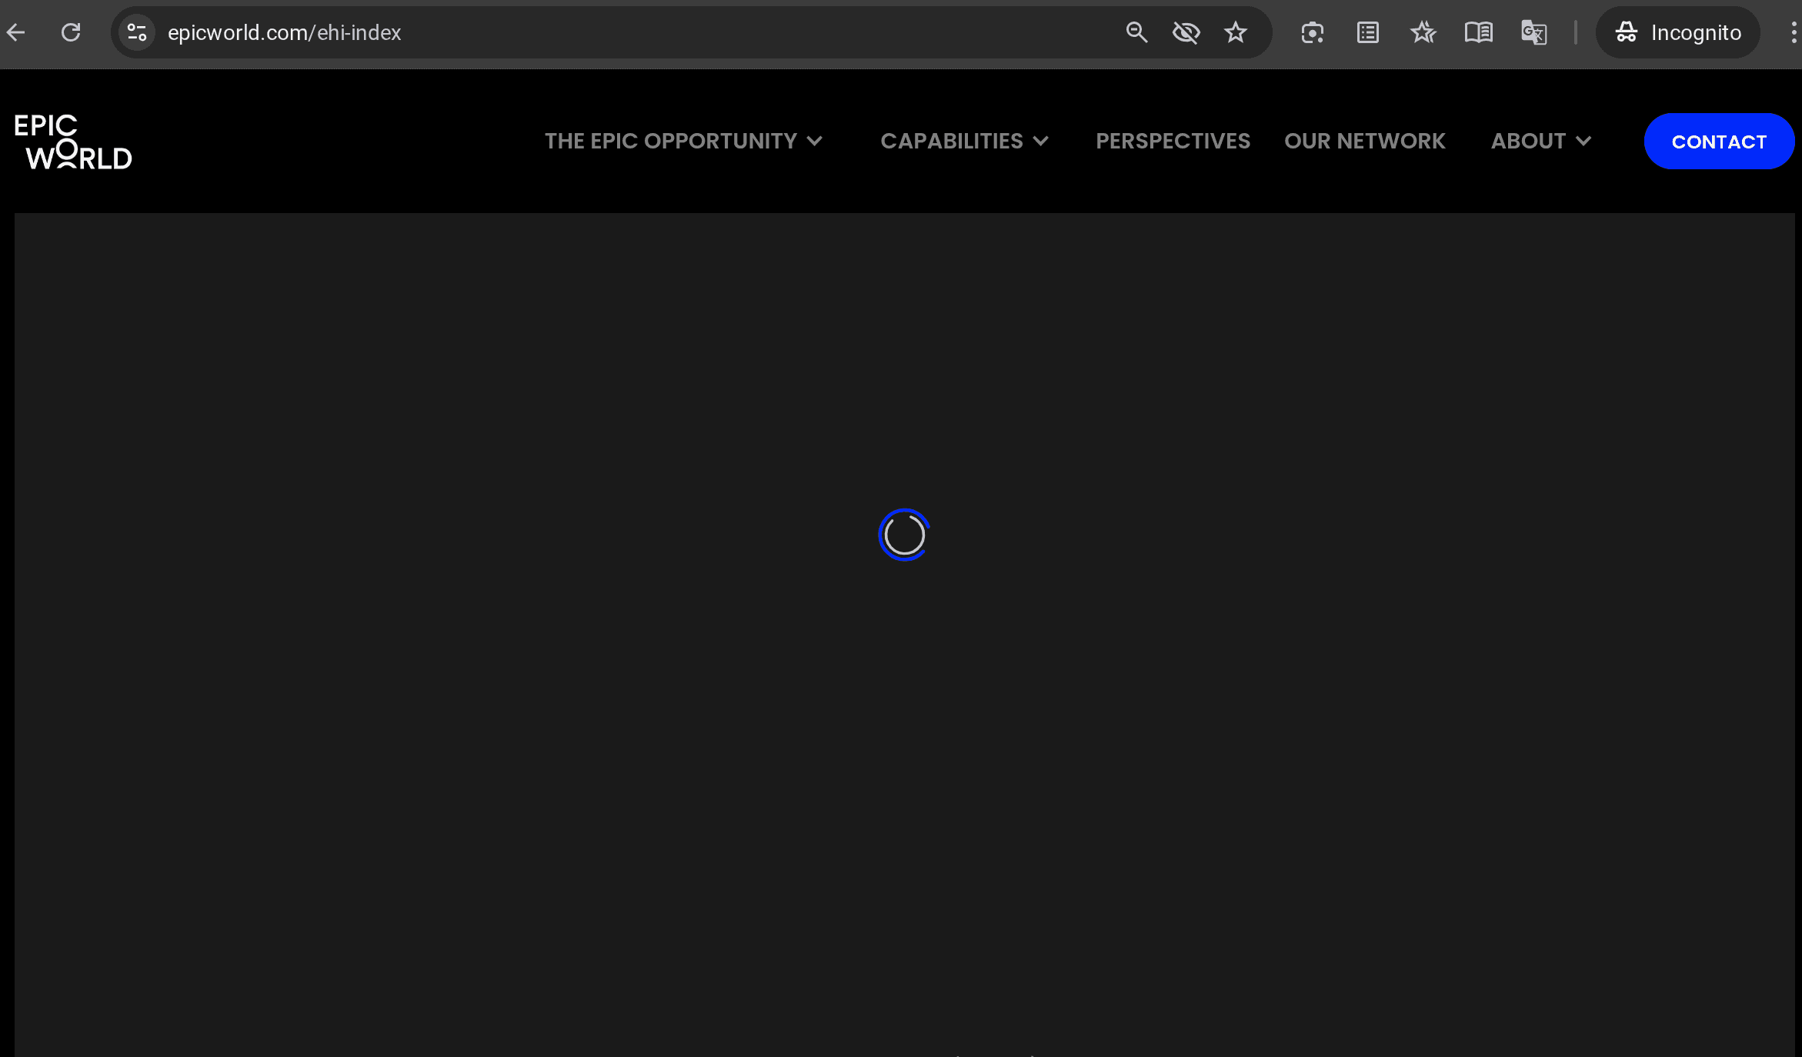Expand the About dropdown menu

(x=1540, y=141)
